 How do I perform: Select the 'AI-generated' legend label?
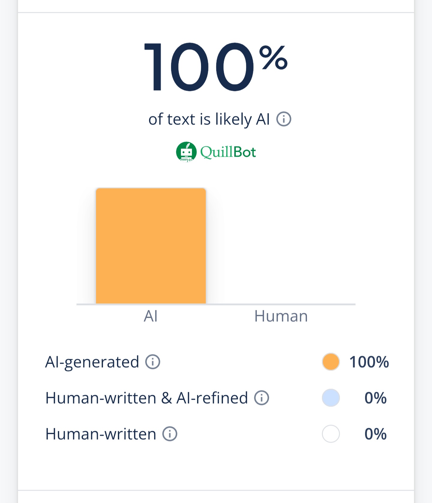92,362
